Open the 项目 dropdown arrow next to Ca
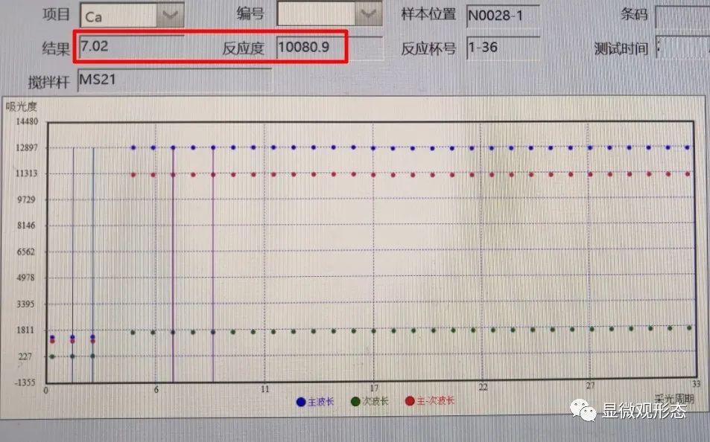 (x=170, y=15)
